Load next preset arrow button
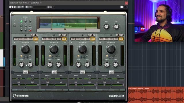Viewport: 184px width, 103px height. coord(51,7)
